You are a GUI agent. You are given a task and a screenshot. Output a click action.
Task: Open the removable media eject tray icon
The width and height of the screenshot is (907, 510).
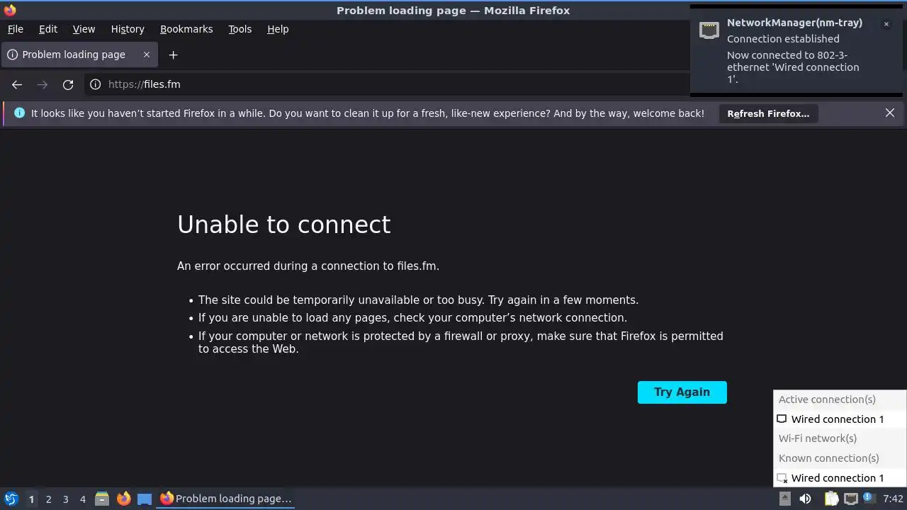coord(784,499)
